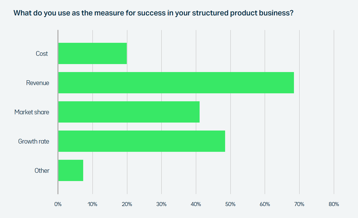This screenshot has height=218, width=358.
Task: Click the green Cost bar
Action: pyautogui.click(x=92, y=53)
